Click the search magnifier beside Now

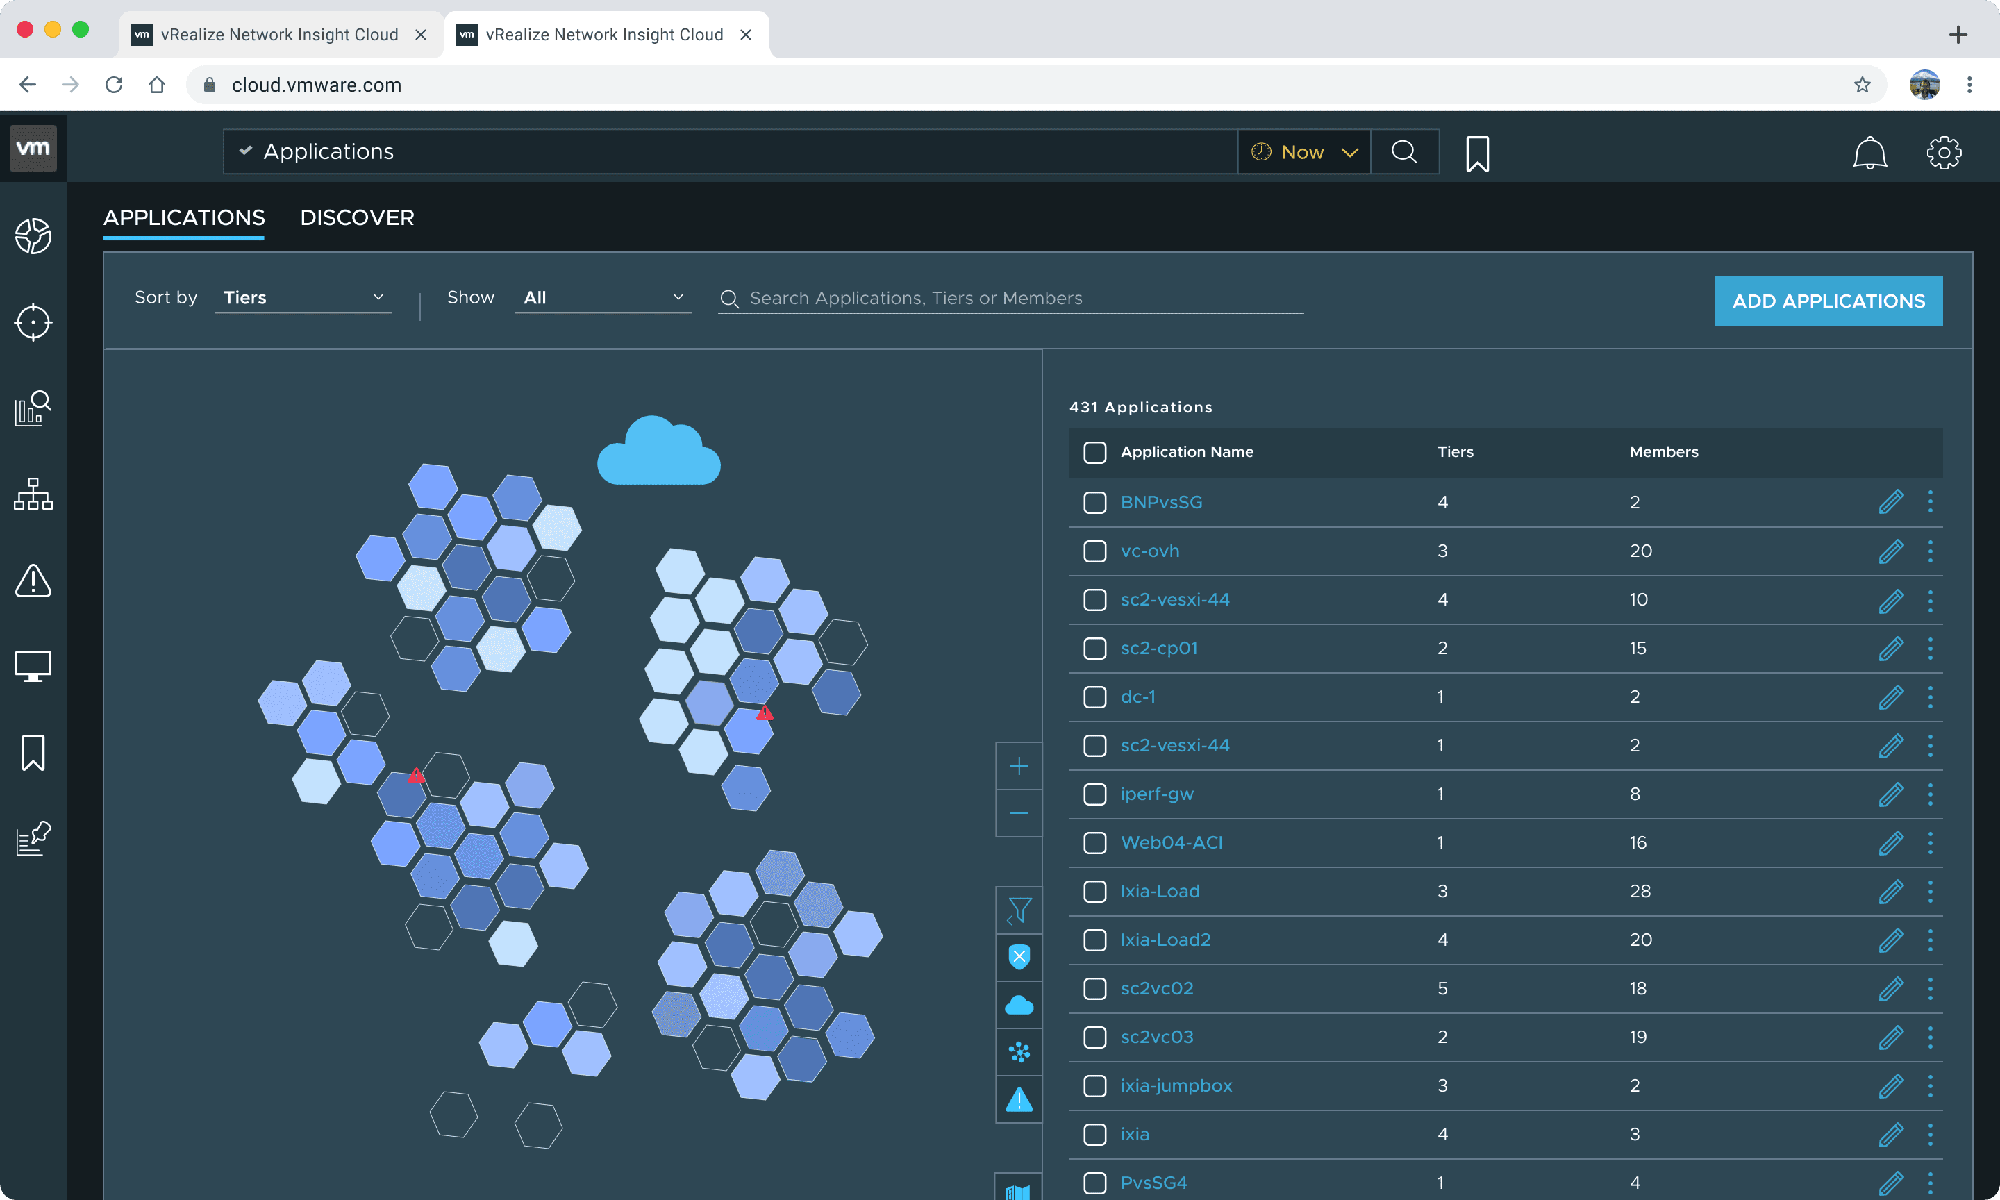point(1404,152)
